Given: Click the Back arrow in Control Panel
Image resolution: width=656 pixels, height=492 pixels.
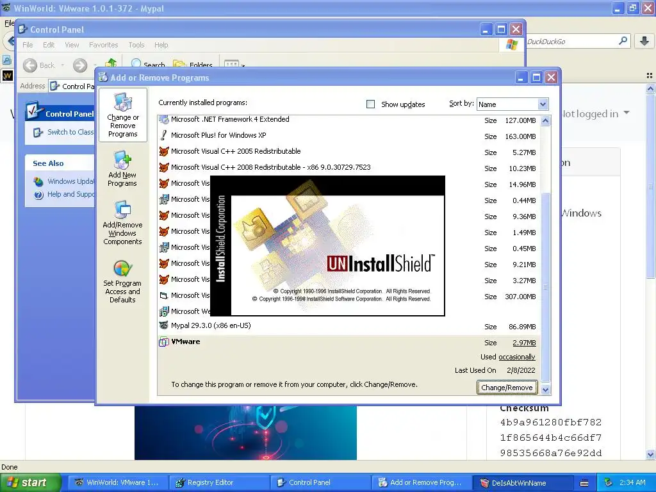Looking at the screenshot, I should pyautogui.click(x=29, y=65).
